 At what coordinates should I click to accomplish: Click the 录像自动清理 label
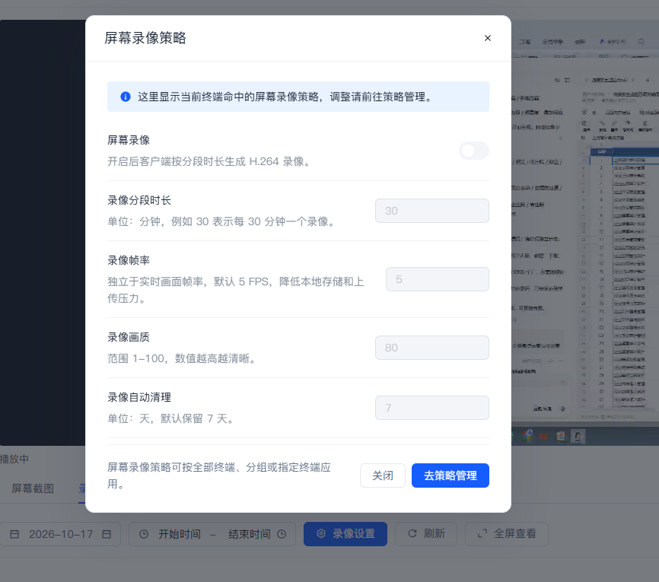pyautogui.click(x=139, y=398)
